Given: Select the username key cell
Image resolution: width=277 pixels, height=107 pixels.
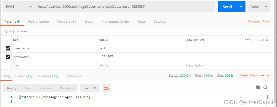Looking at the screenshot, I should [54, 48].
